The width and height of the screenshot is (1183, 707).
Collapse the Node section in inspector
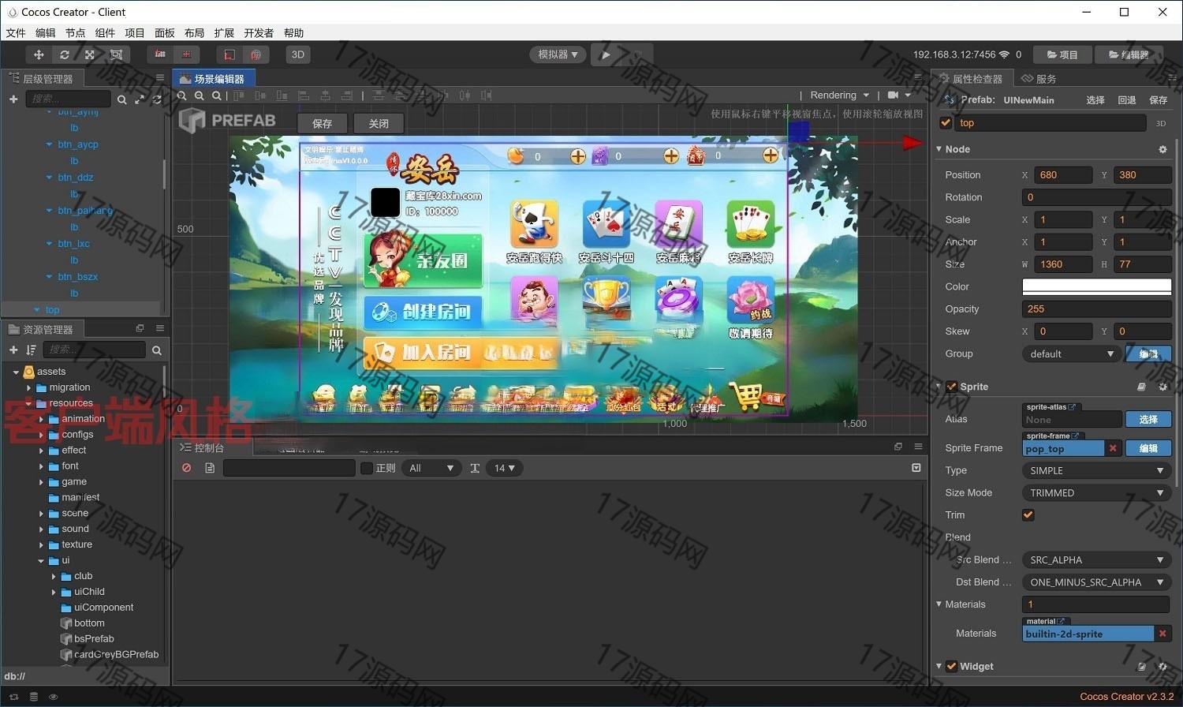939,149
